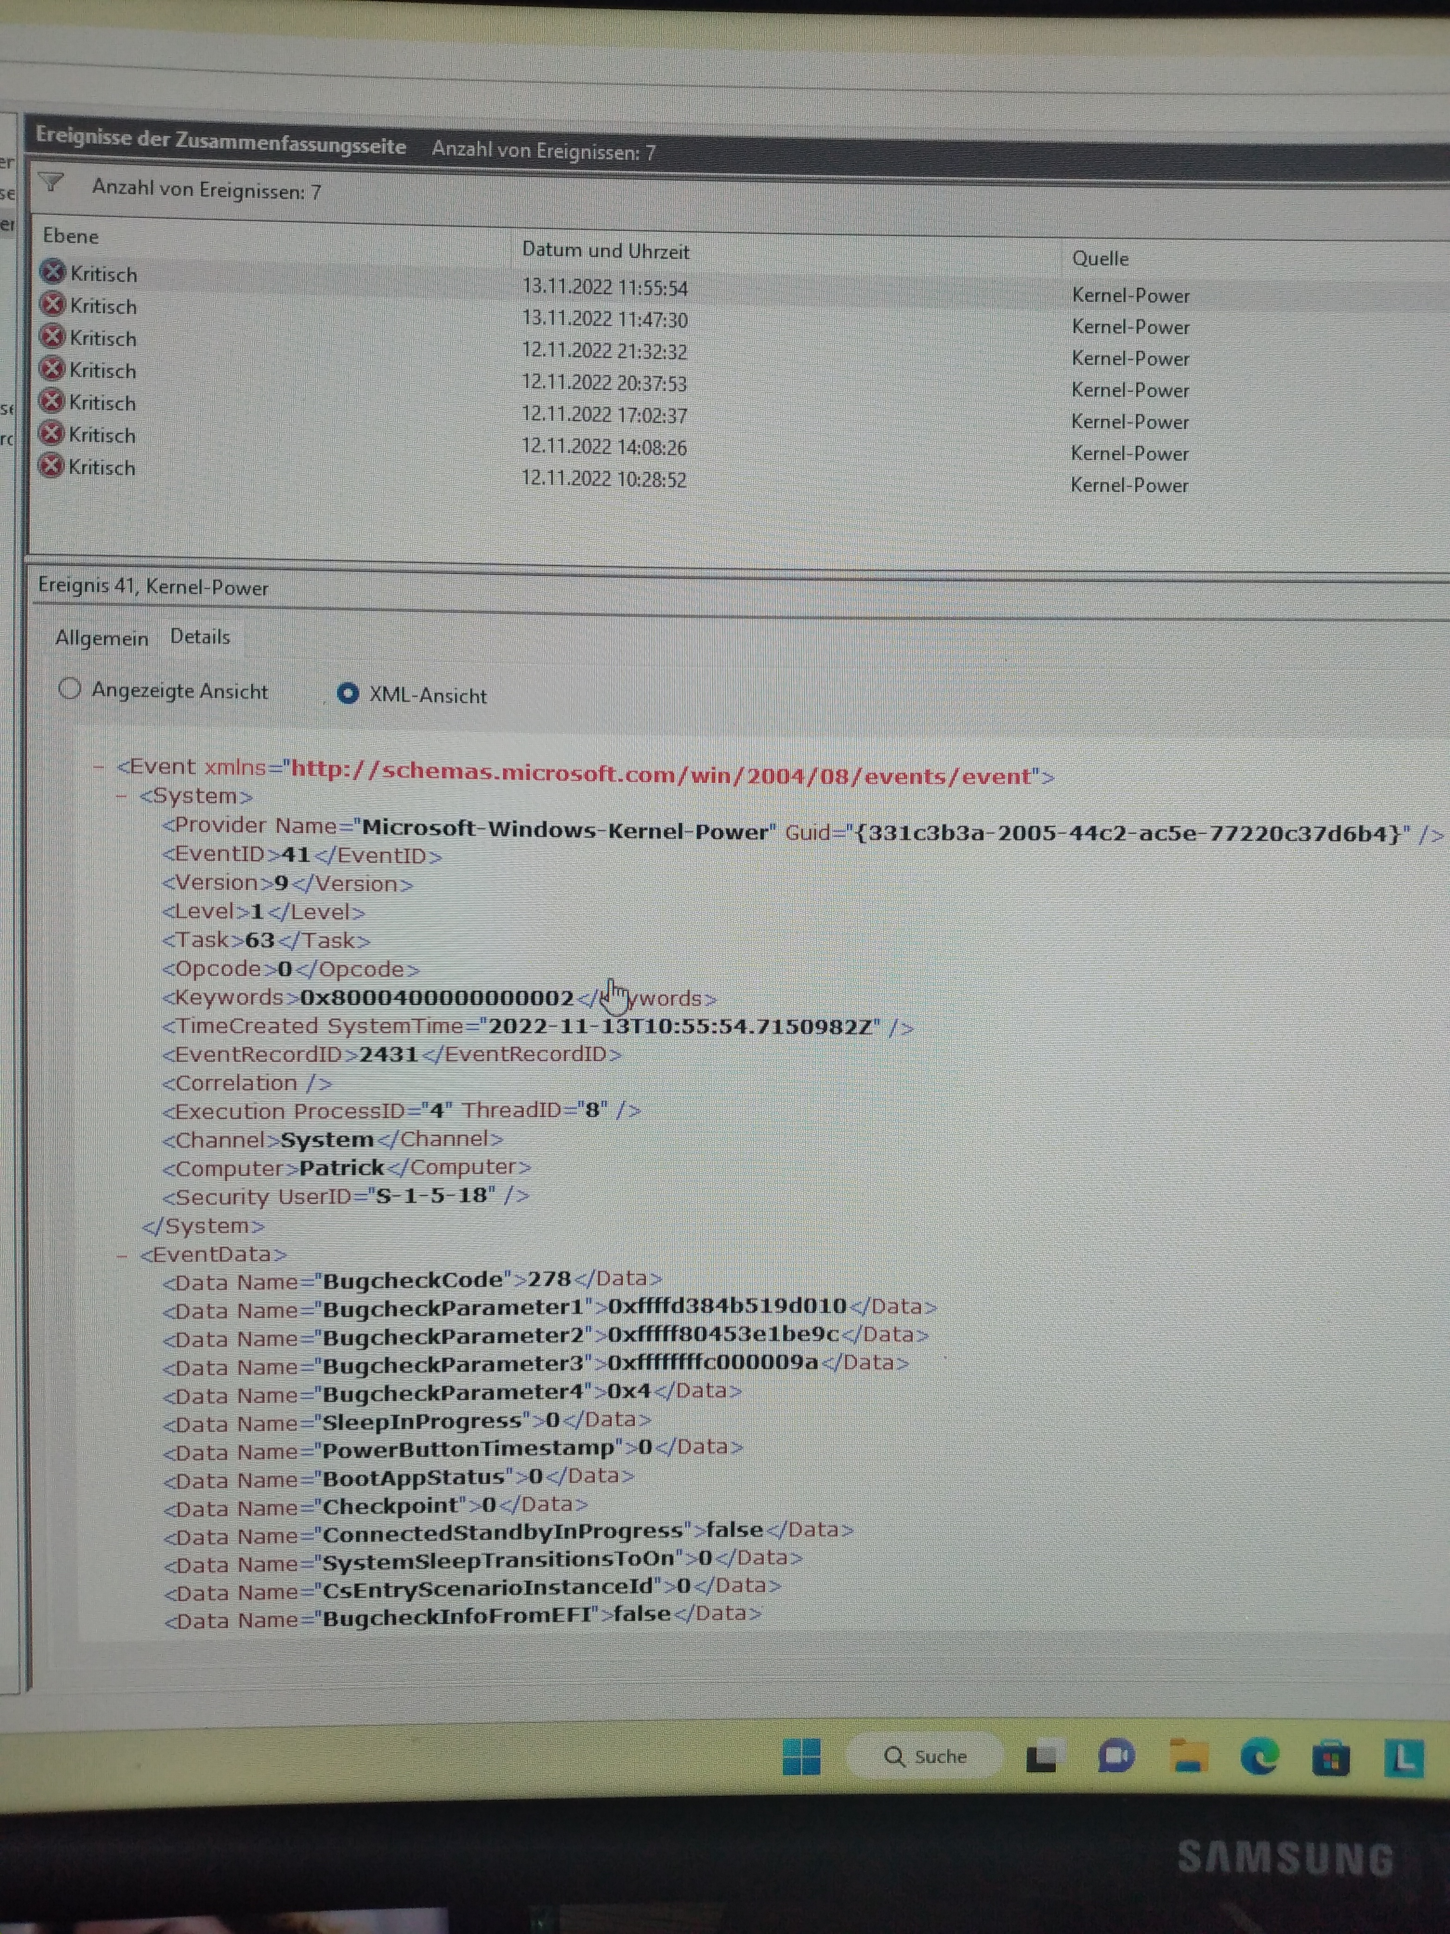Open Microsoft Store from taskbar
Screen dimensions: 1450x1934
point(1330,1757)
